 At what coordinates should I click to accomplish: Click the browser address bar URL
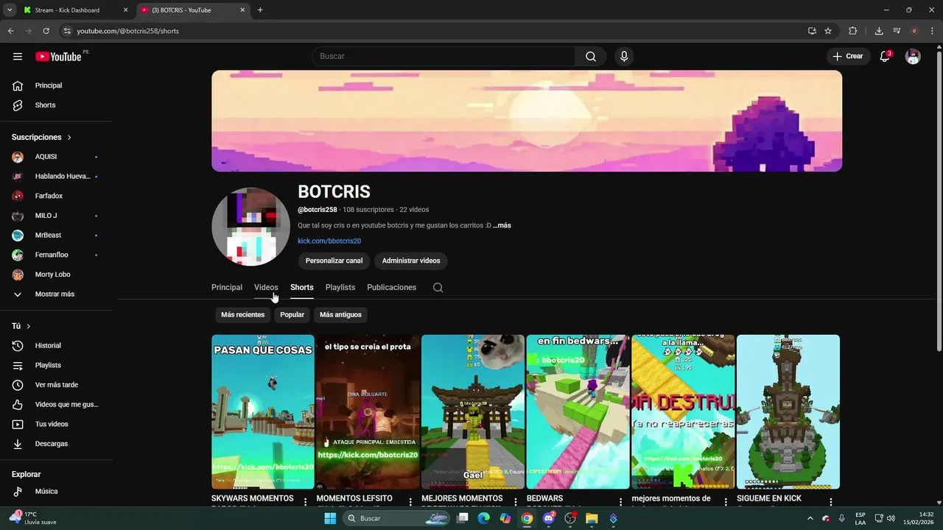[x=128, y=31]
